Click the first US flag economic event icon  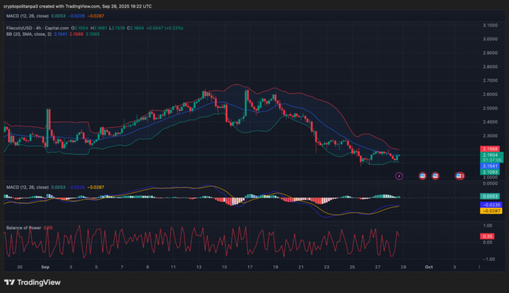click(423, 175)
